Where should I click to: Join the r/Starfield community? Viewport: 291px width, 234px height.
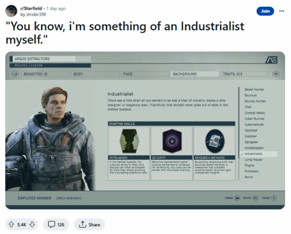(x=265, y=11)
